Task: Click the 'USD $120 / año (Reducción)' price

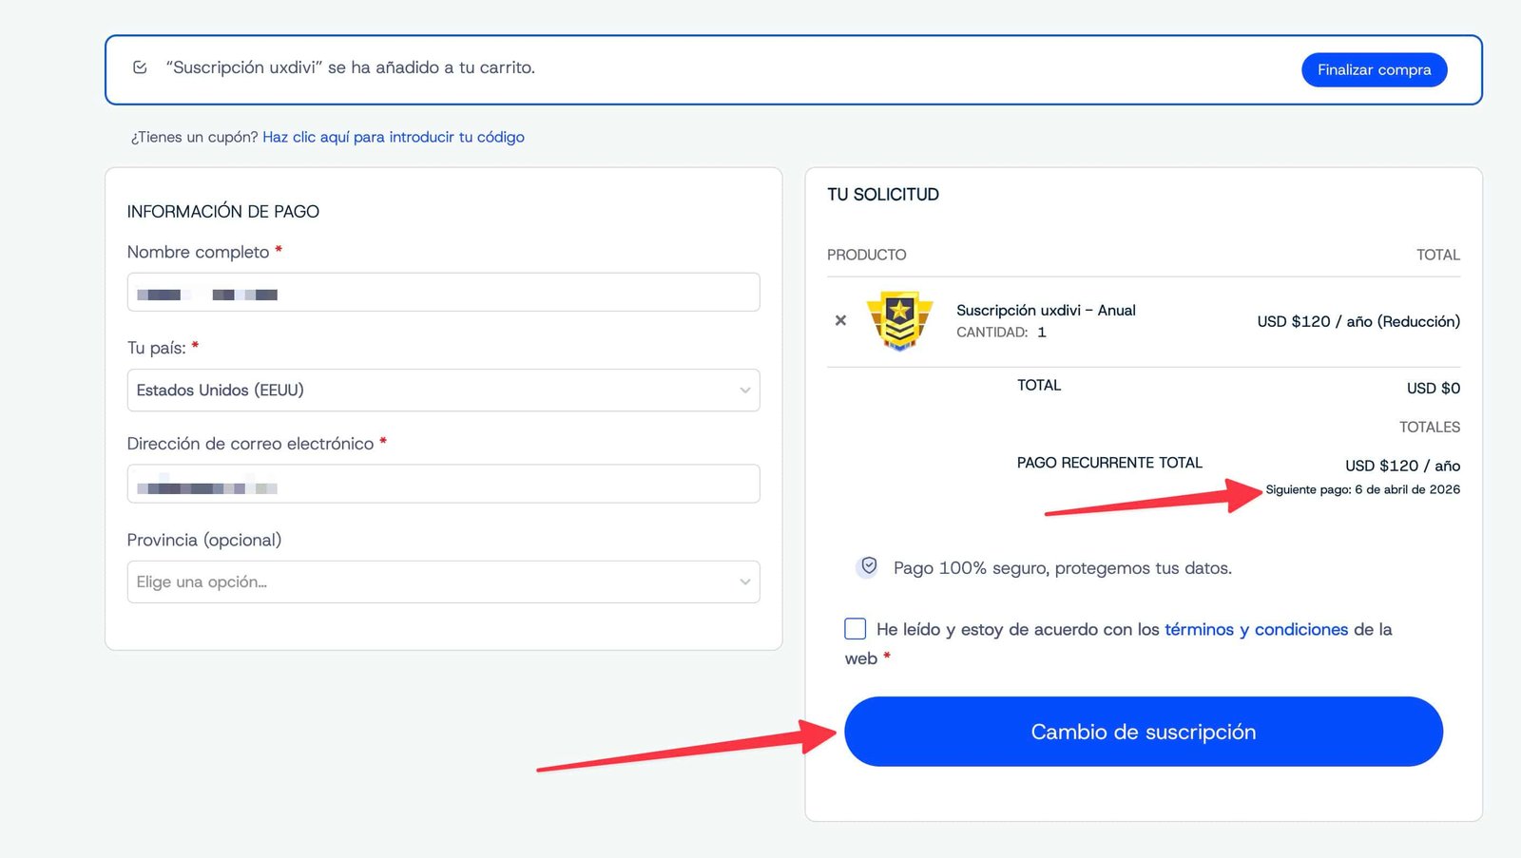Action: [1357, 322]
